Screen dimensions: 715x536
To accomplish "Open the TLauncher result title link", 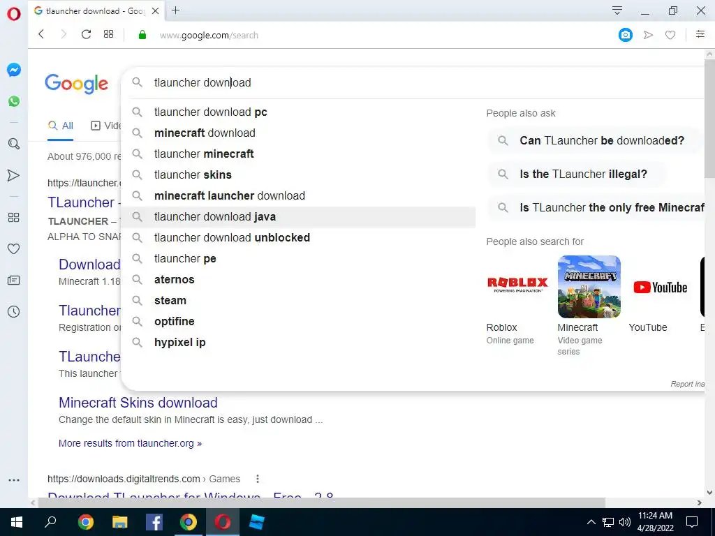I will [84, 202].
